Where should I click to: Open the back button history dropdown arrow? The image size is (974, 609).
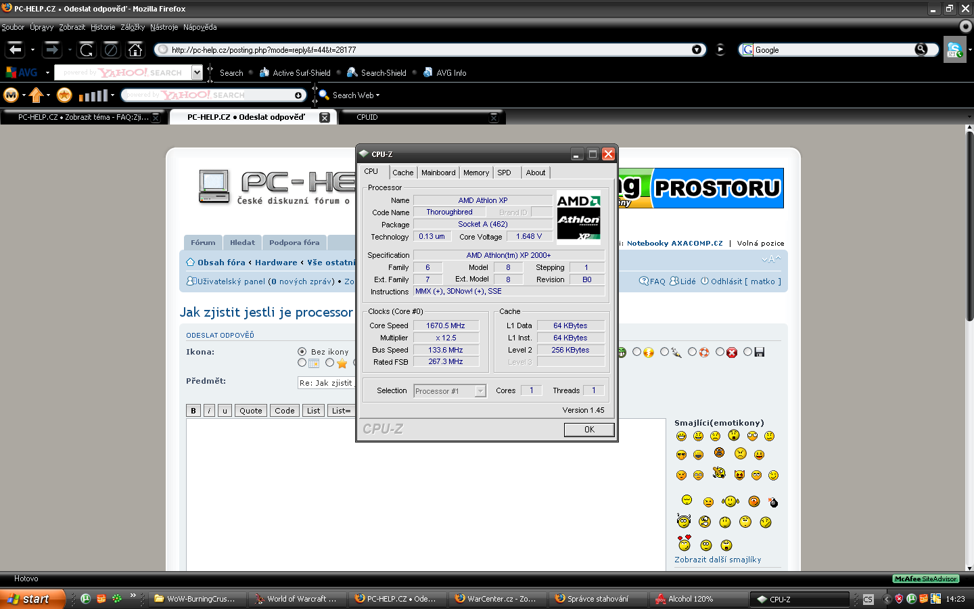pyautogui.click(x=32, y=49)
